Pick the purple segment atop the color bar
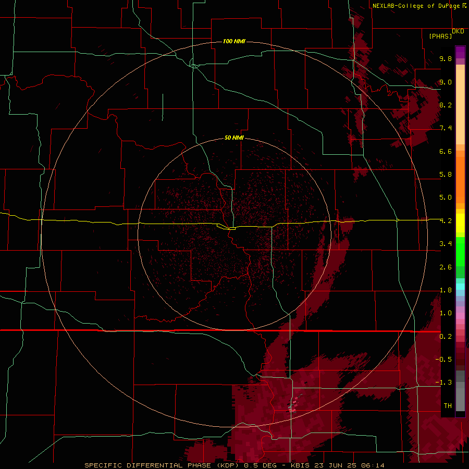 click(460, 52)
